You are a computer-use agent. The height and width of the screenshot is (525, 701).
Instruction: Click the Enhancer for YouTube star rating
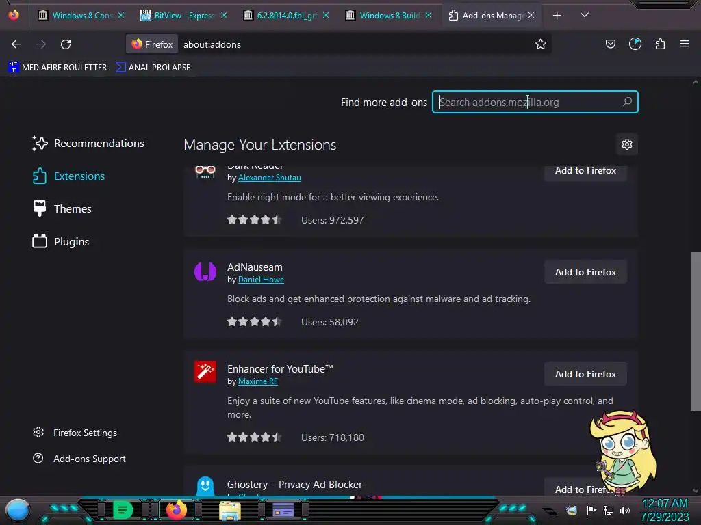point(255,437)
